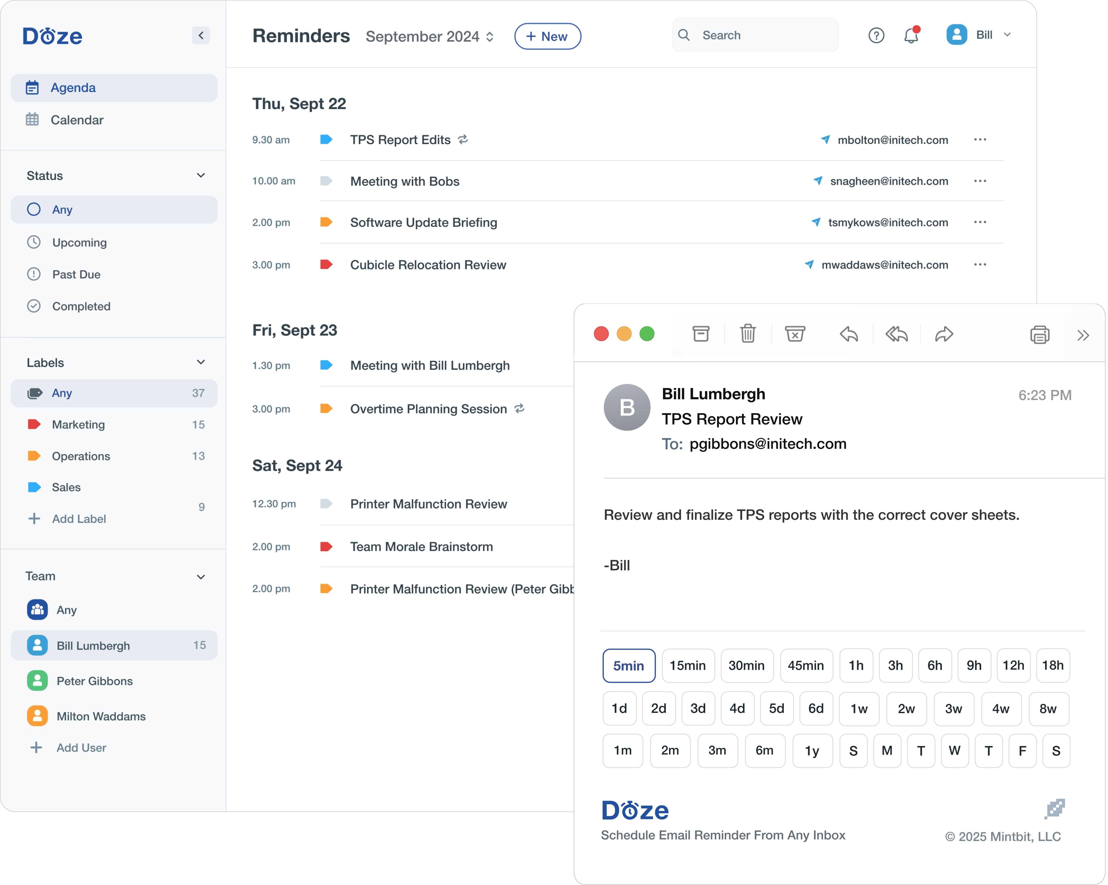
Task: Open more options for Meeting with Bobs
Action: pos(980,181)
